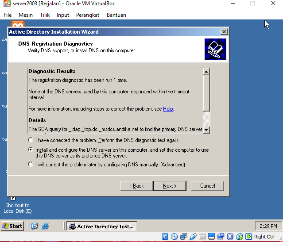Screen dimensions: 283x242
Task: Open the Perangkat menu
Action: [x=88, y=15]
